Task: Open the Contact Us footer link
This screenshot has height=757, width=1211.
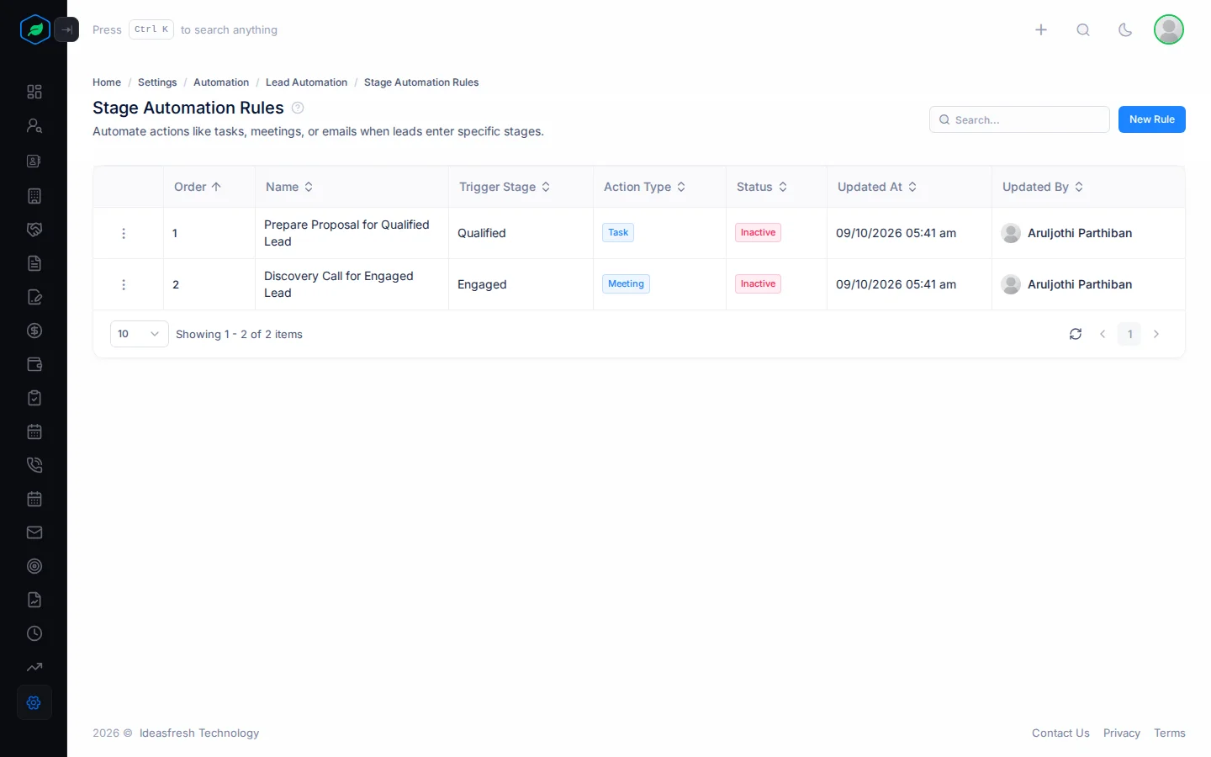Action: coord(1060,733)
